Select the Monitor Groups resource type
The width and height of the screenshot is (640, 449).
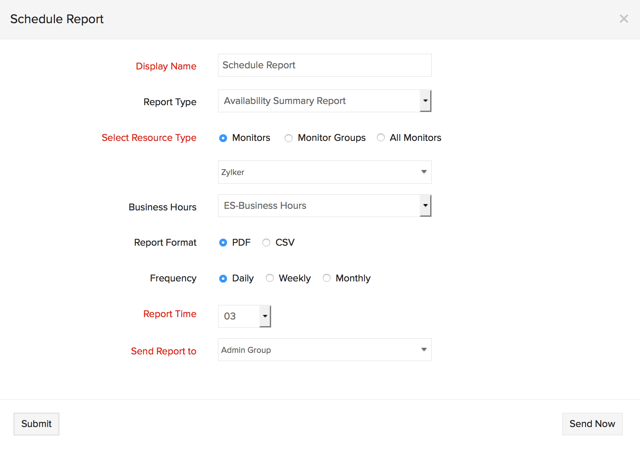(289, 138)
